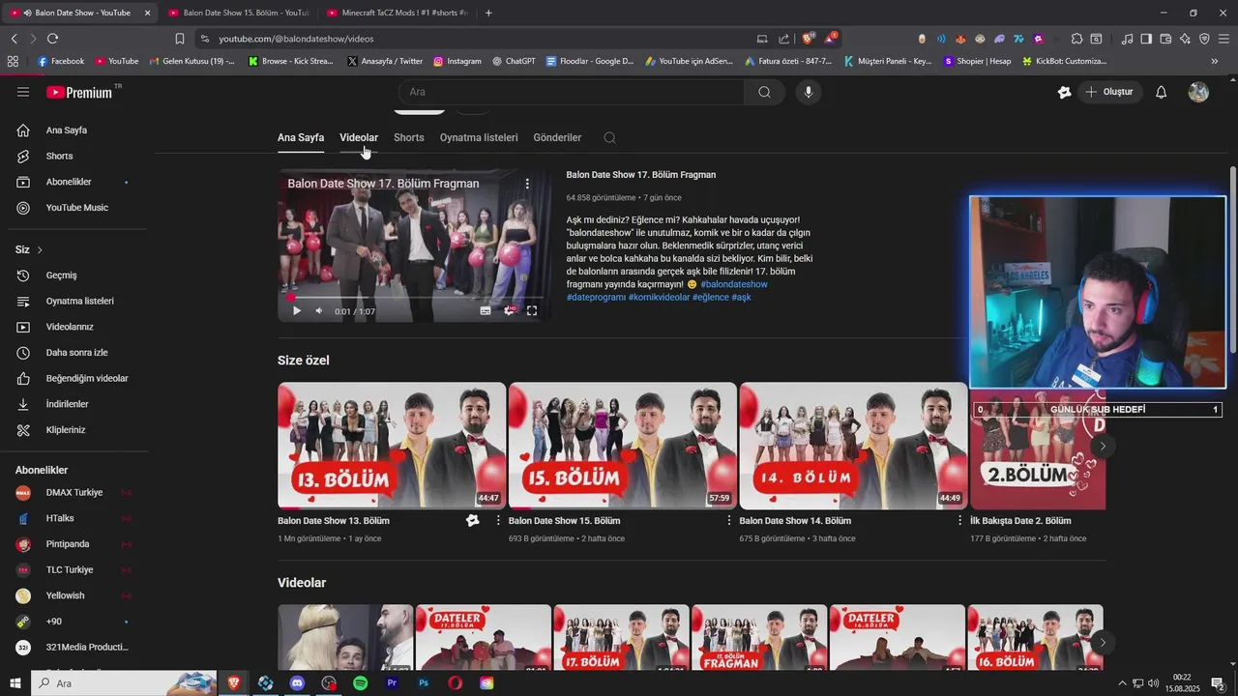Click the search magnifier button
Image resolution: width=1238 pixels, height=696 pixels.
[764, 92]
